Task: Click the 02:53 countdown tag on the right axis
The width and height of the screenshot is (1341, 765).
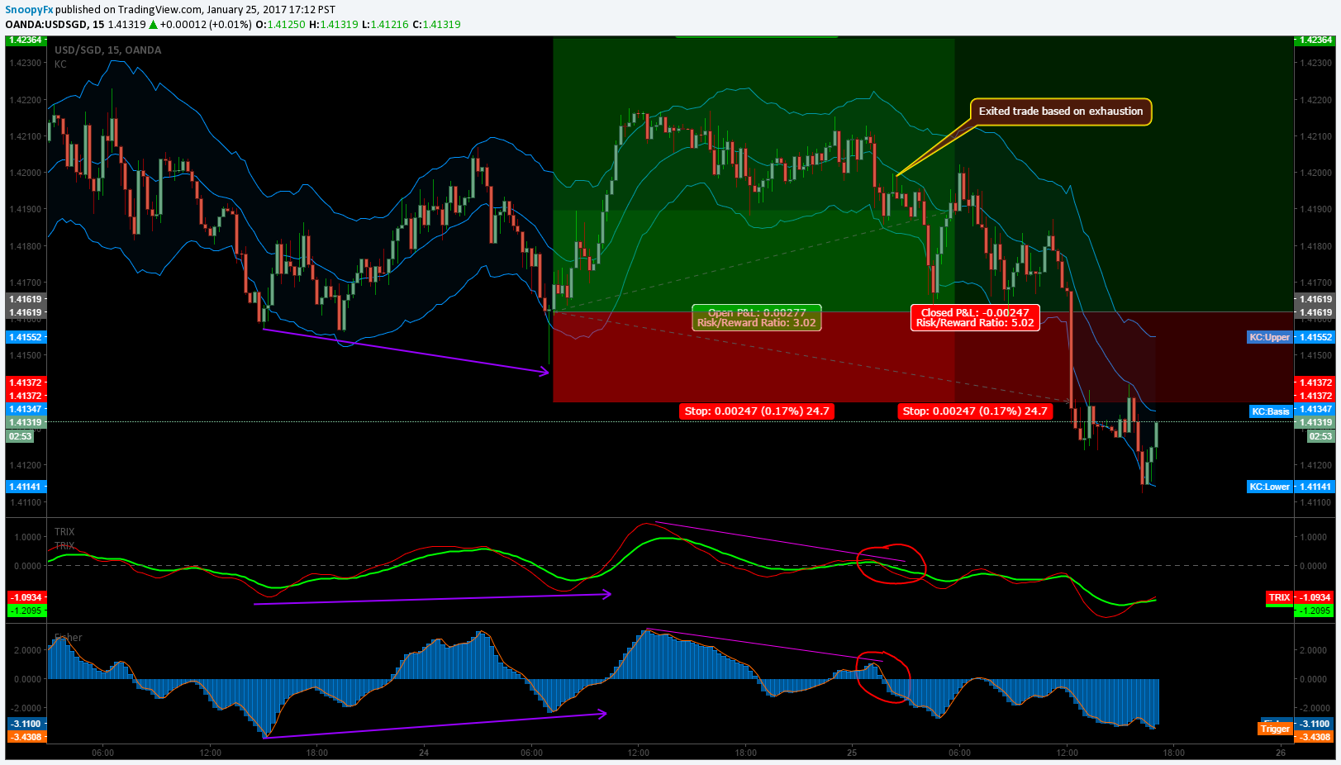Action: click(x=1320, y=436)
